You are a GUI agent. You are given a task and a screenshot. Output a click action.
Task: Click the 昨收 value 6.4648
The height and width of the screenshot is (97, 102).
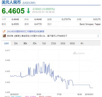click(38, 19)
